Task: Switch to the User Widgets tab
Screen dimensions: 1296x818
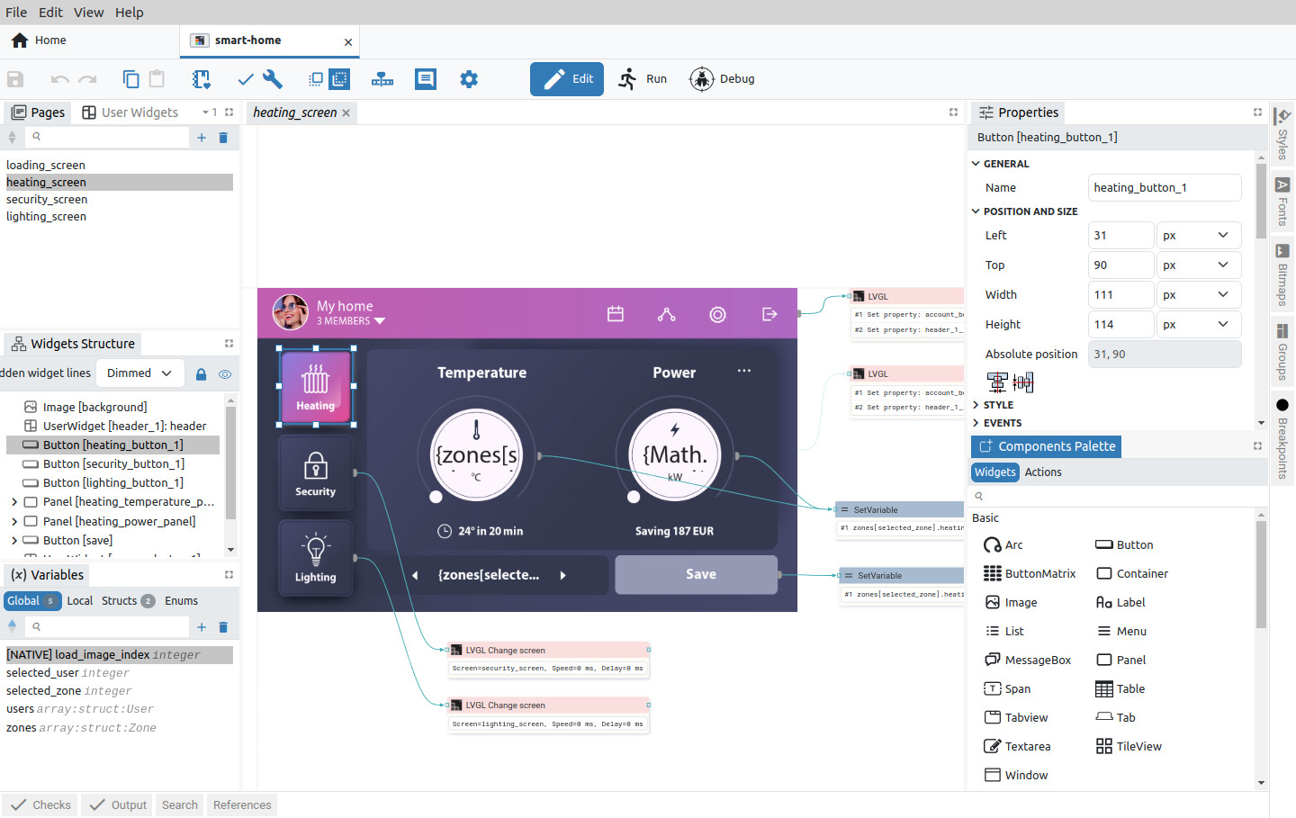Action: point(130,112)
